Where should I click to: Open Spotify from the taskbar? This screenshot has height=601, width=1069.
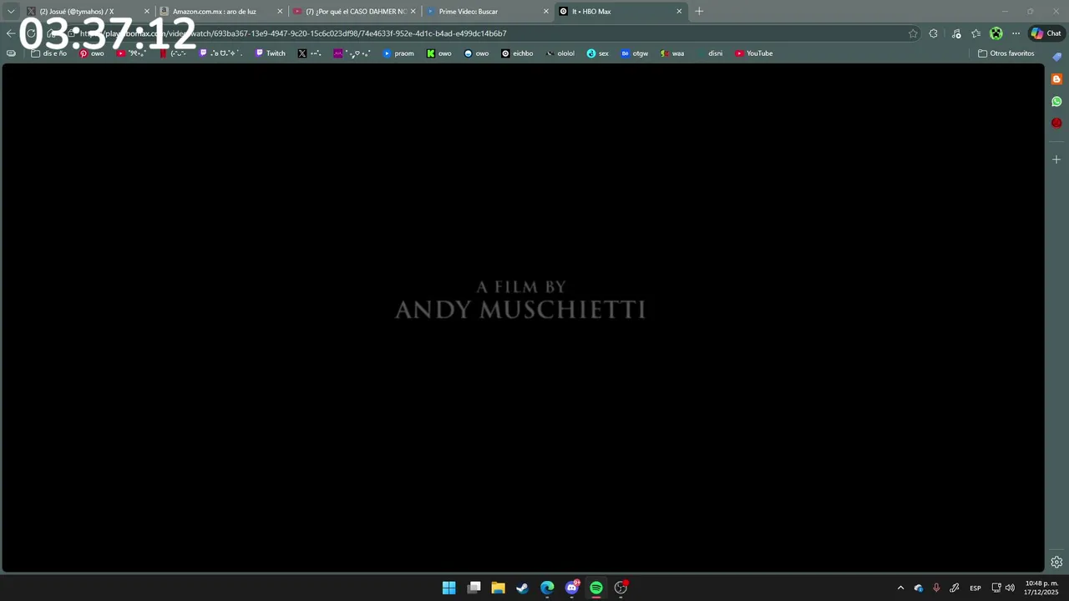click(596, 588)
